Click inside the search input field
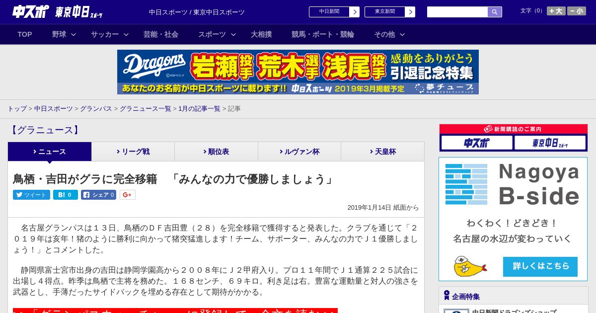This screenshot has height=313, width=596. (457, 12)
